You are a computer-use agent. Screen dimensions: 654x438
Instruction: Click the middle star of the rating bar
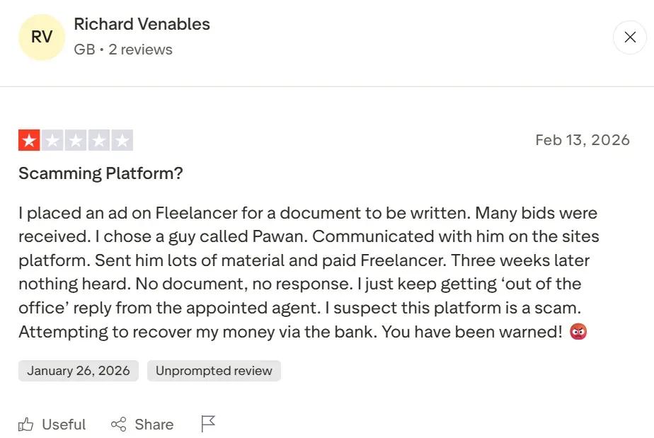coord(76,139)
